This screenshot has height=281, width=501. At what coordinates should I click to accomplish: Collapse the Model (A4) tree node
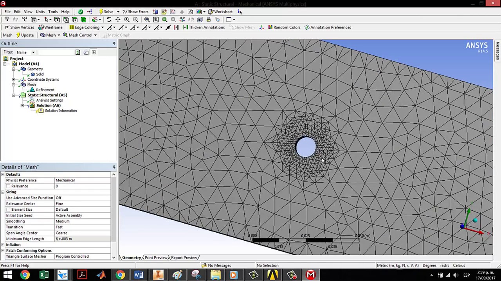(x=5, y=64)
